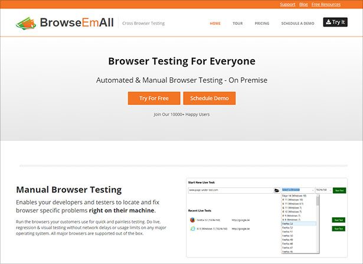Screen dimensions: 363x264
Task: Click the open folder icon beside URL field
Action: (277, 190)
